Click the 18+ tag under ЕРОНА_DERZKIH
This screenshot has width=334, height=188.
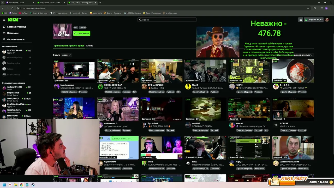[x=178, y=92]
